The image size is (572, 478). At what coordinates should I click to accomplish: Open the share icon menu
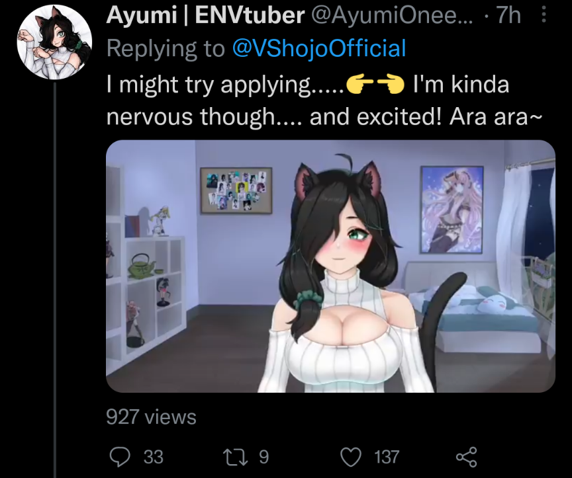pyautogui.click(x=467, y=457)
